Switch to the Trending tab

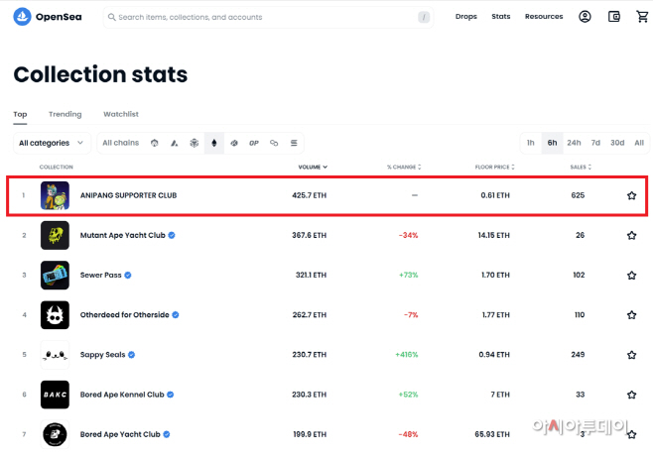click(65, 114)
